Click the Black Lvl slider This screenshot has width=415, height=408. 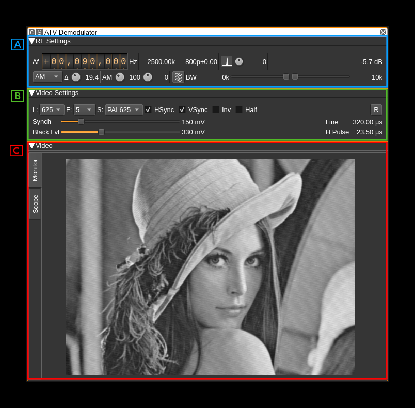[x=120, y=132]
